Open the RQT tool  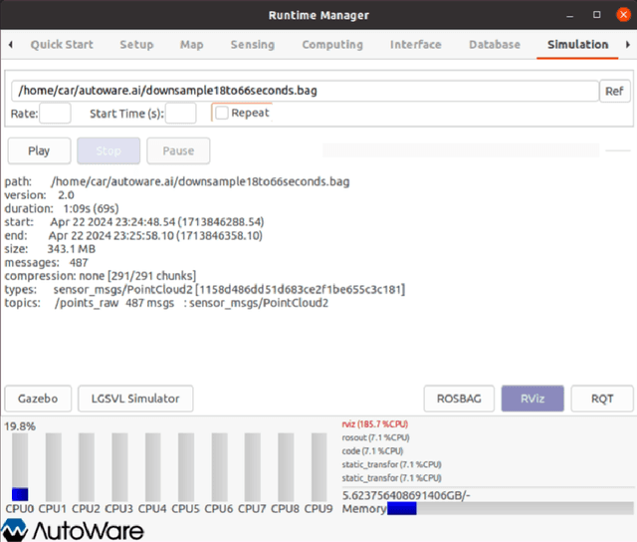[600, 399]
